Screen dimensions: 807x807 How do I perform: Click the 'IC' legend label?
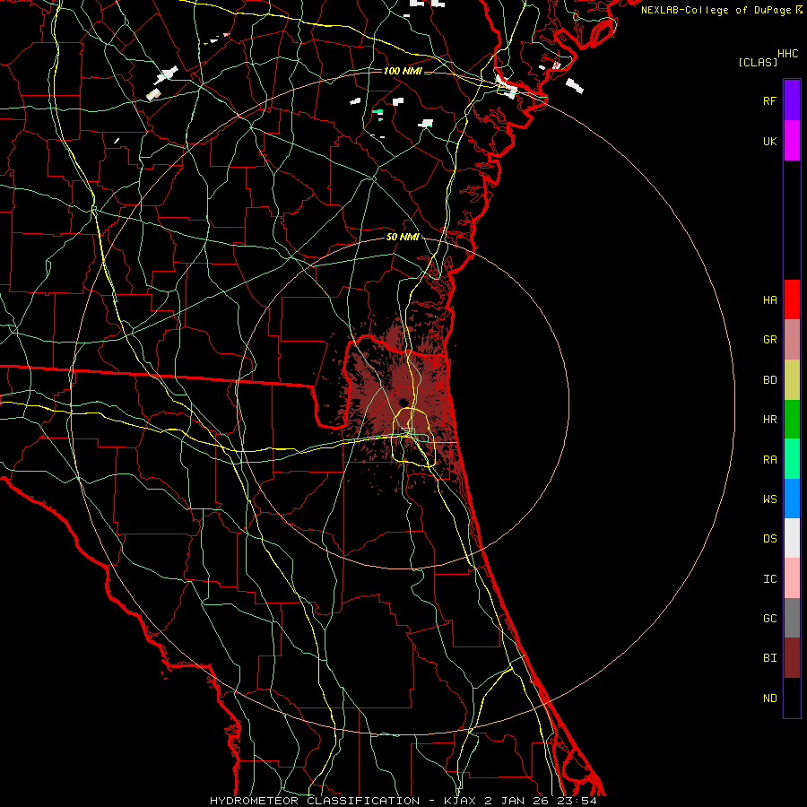(770, 579)
